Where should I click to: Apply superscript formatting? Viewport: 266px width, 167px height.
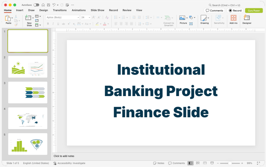point(69,24)
